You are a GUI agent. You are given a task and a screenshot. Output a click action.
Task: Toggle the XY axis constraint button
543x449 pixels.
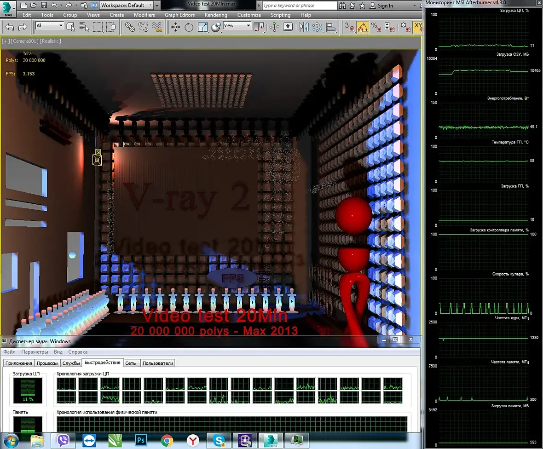pos(418,27)
